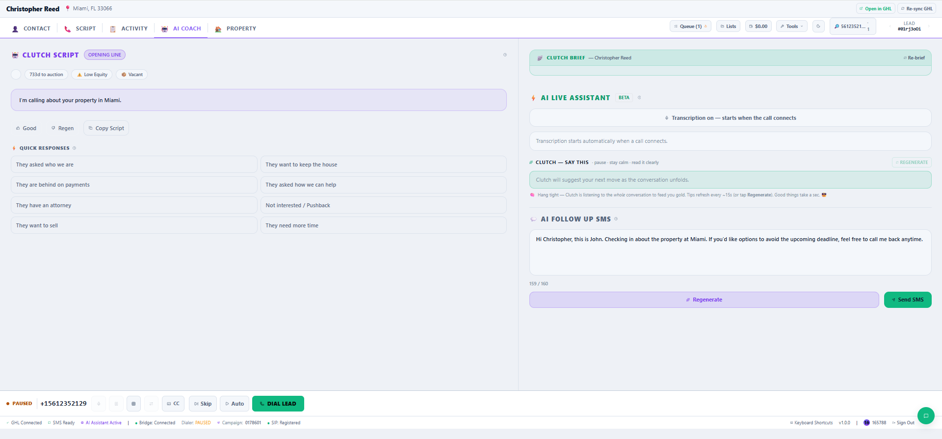The height and width of the screenshot is (439, 942).
Task: Toggle the Transcription on bar
Action: (730, 118)
